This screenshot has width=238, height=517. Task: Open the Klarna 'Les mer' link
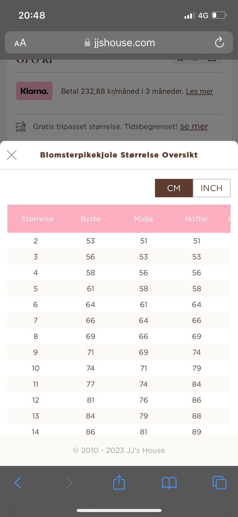(199, 91)
